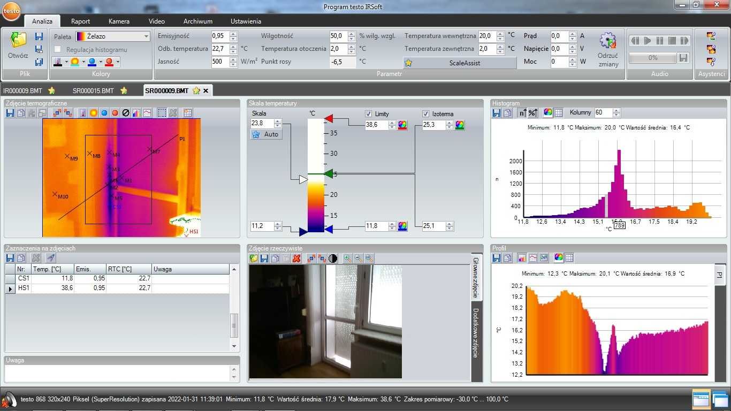Screen dimensions: 731x411
Task: Open the Analiza ribbon tab
Action: (42, 21)
